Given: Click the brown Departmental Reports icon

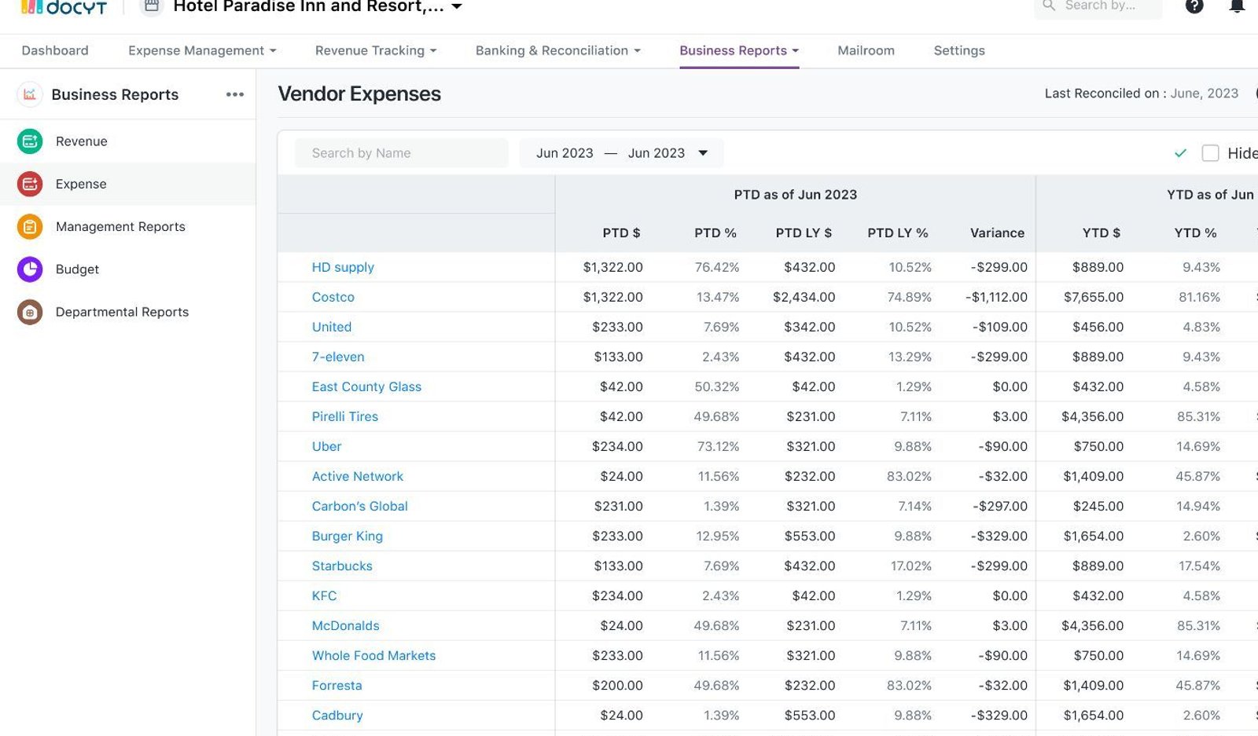Looking at the screenshot, I should (x=30, y=312).
